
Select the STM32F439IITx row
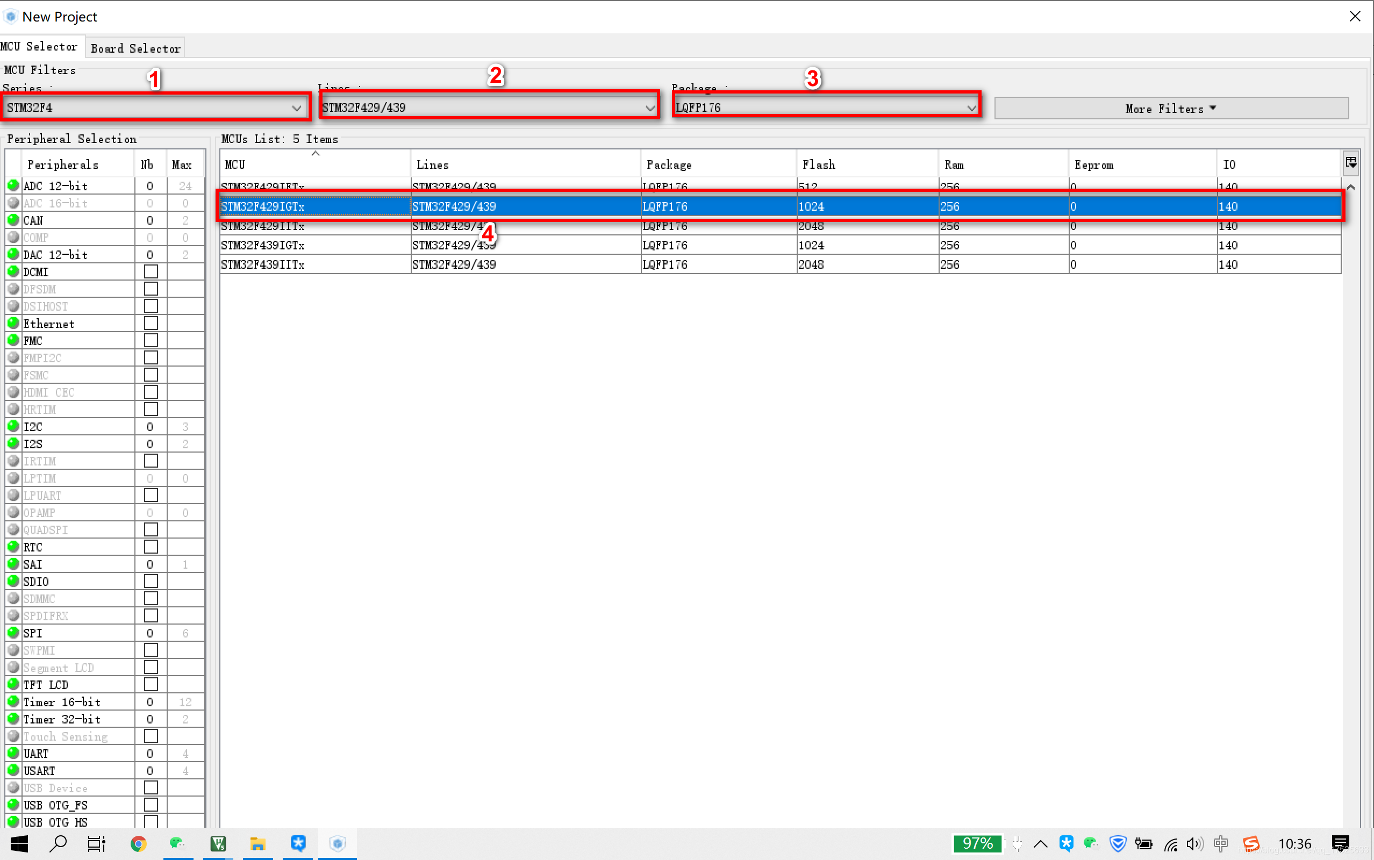pyautogui.click(x=263, y=264)
